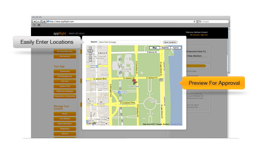280x163 pixels.
Task: Switch map view to Satellite
Action: [165, 48]
